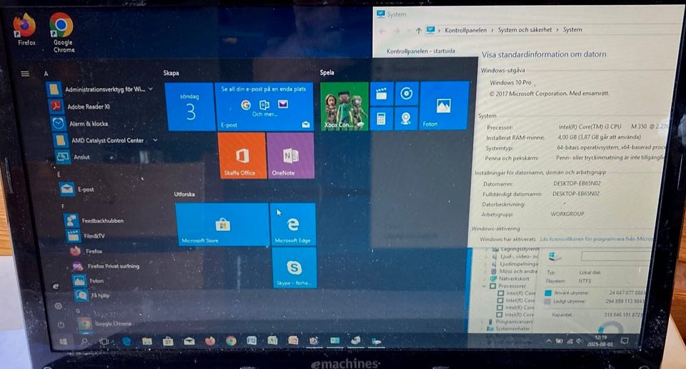Select Nätverkskort in the device tree

[513, 278]
